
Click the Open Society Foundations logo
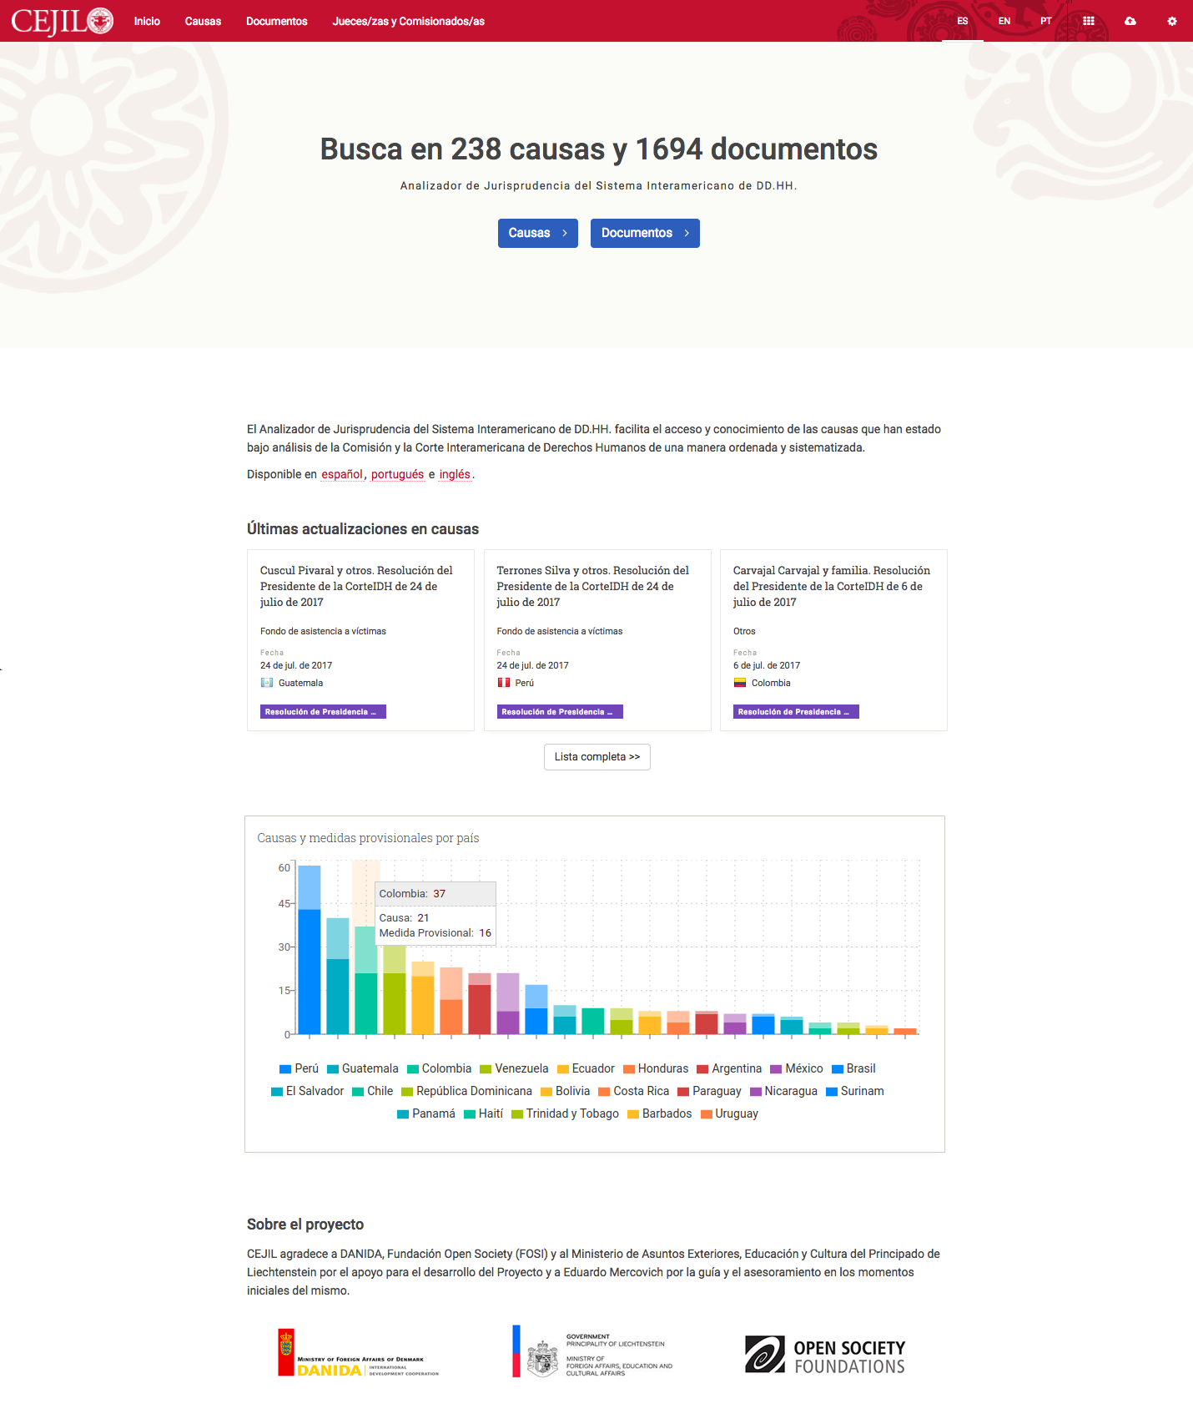(825, 1354)
